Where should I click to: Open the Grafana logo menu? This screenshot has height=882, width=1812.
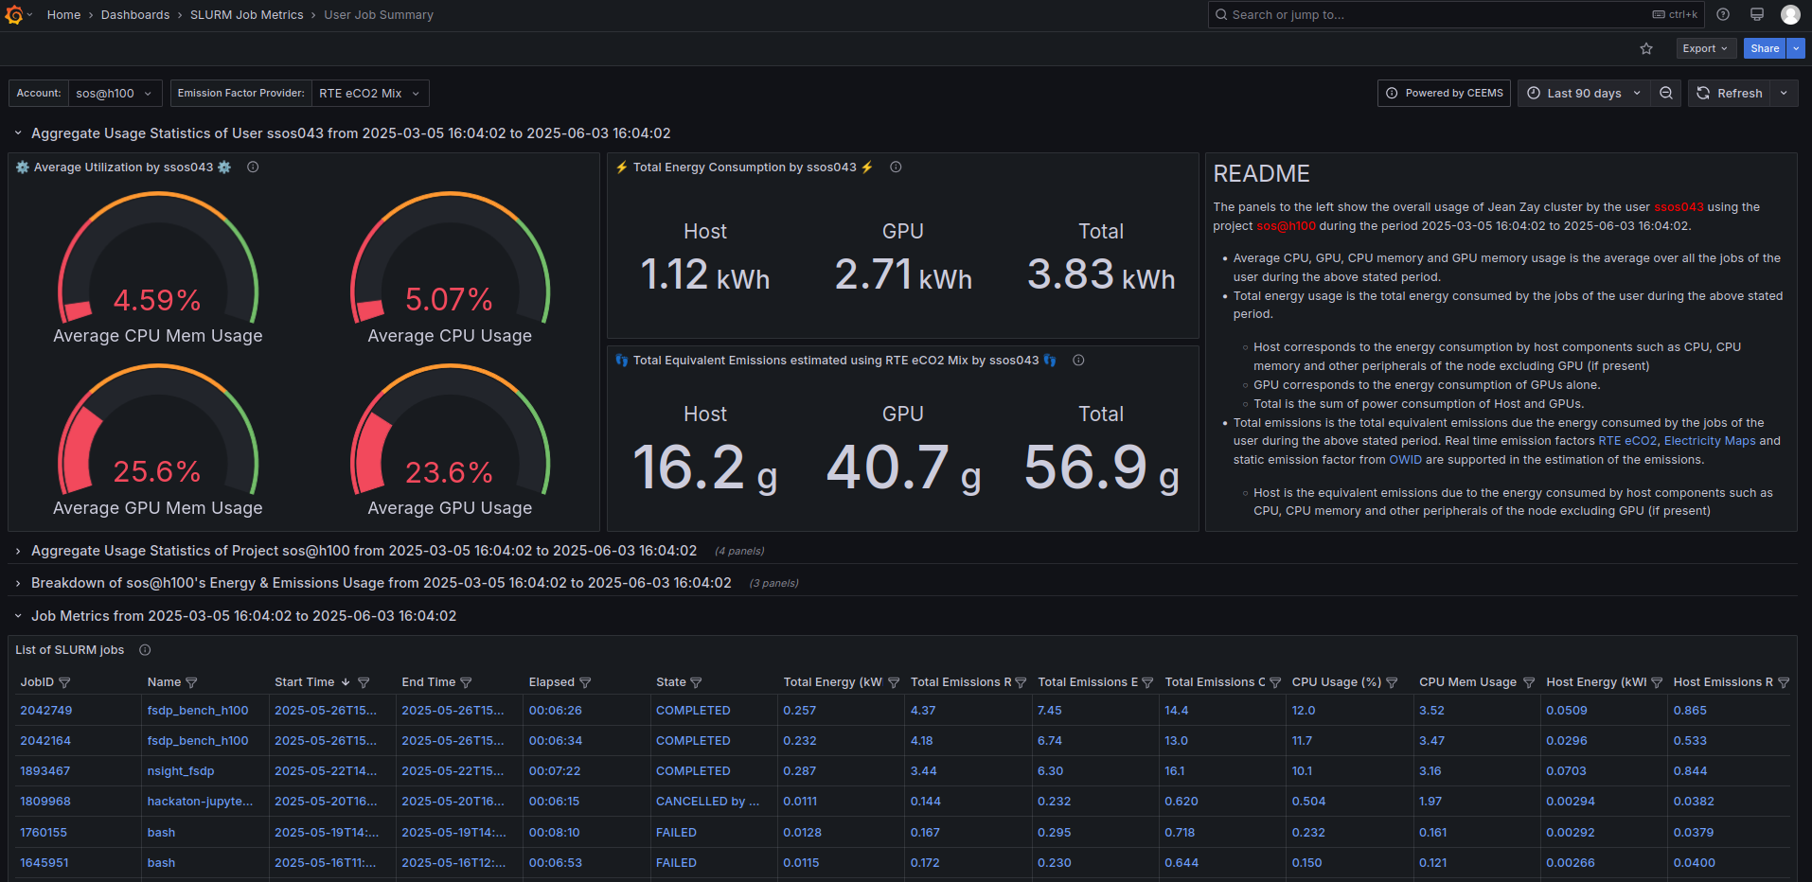coord(15,14)
